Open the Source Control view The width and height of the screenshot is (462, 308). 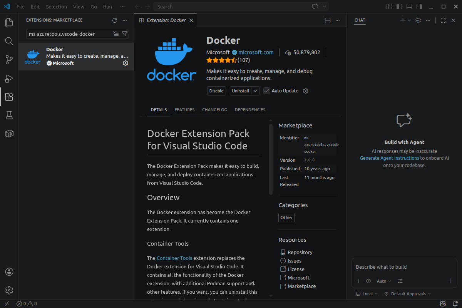point(9,60)
